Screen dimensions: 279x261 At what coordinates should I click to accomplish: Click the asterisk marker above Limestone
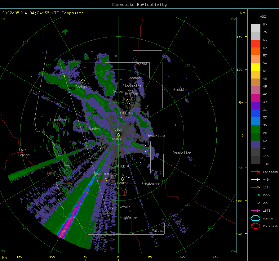[59, 117]
